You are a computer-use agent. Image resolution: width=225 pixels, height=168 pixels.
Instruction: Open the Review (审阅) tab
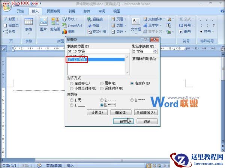(102, 11)
